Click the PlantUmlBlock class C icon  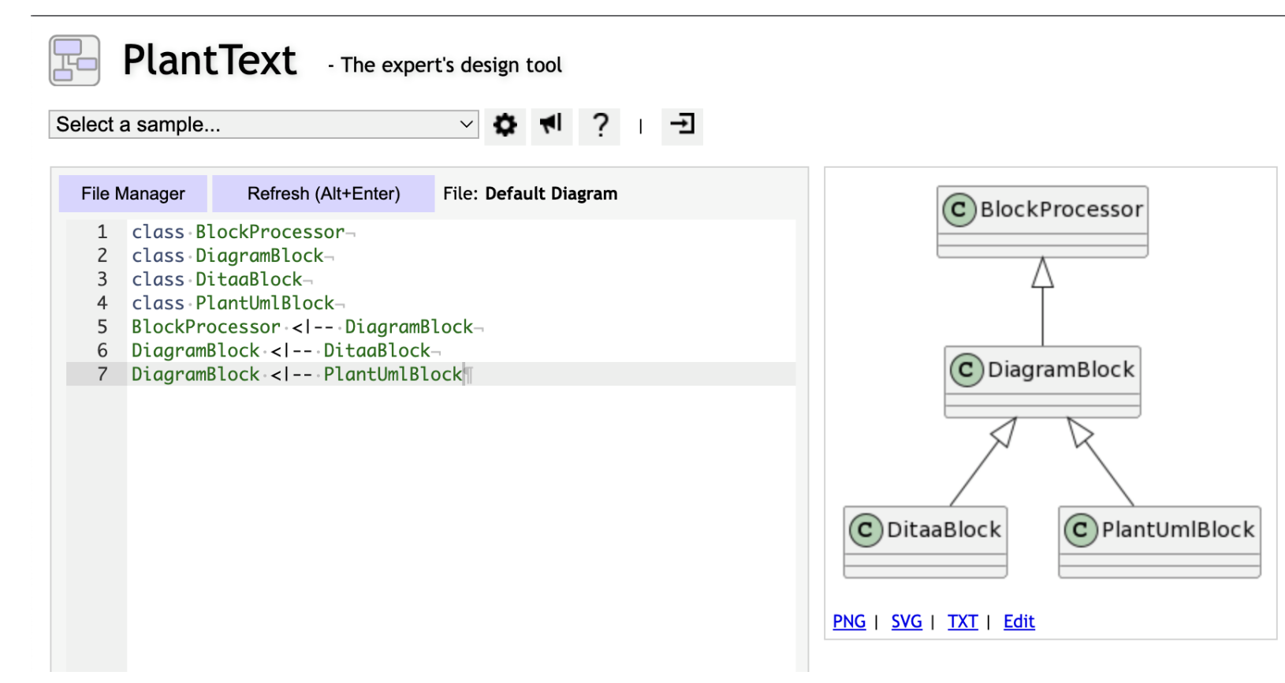(1080, 530)
